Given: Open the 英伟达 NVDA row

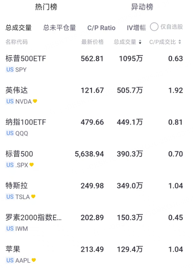Looking at the screenshot, I should (x=94, y=95).
